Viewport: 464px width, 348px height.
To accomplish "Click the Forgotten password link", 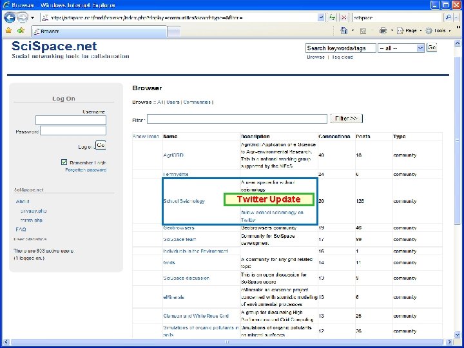I will 86,170.
